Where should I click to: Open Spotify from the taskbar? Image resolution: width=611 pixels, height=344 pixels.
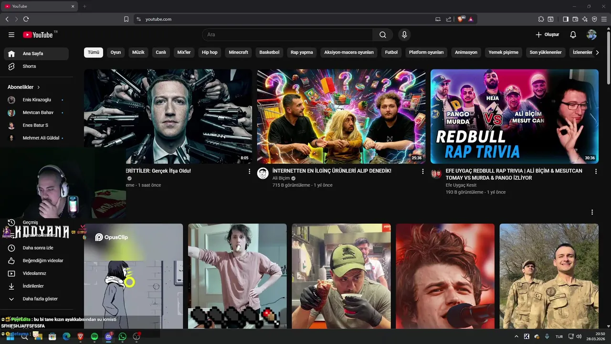[x=95, y=336]
